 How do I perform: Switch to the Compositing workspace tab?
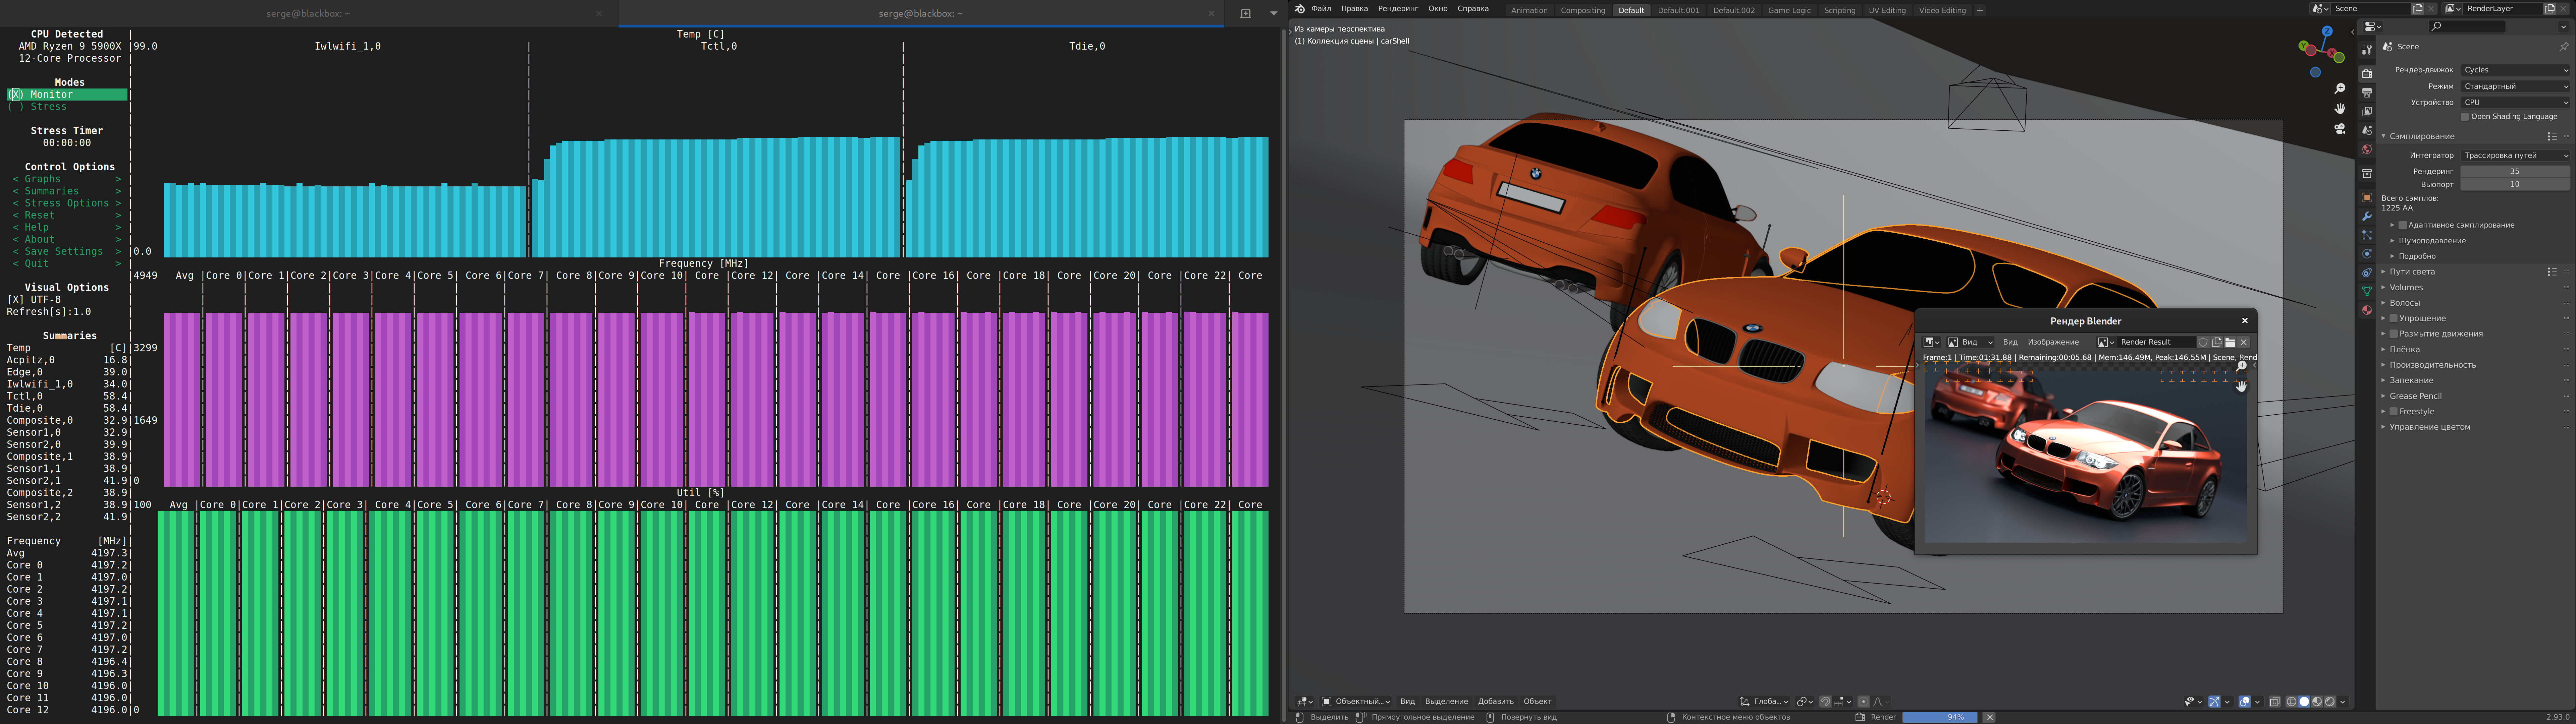pyautogui.click(x=1583, y=10)
